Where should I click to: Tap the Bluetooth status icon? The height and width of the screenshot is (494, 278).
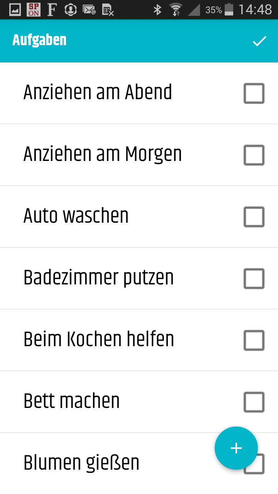click(x=158, y=10)
